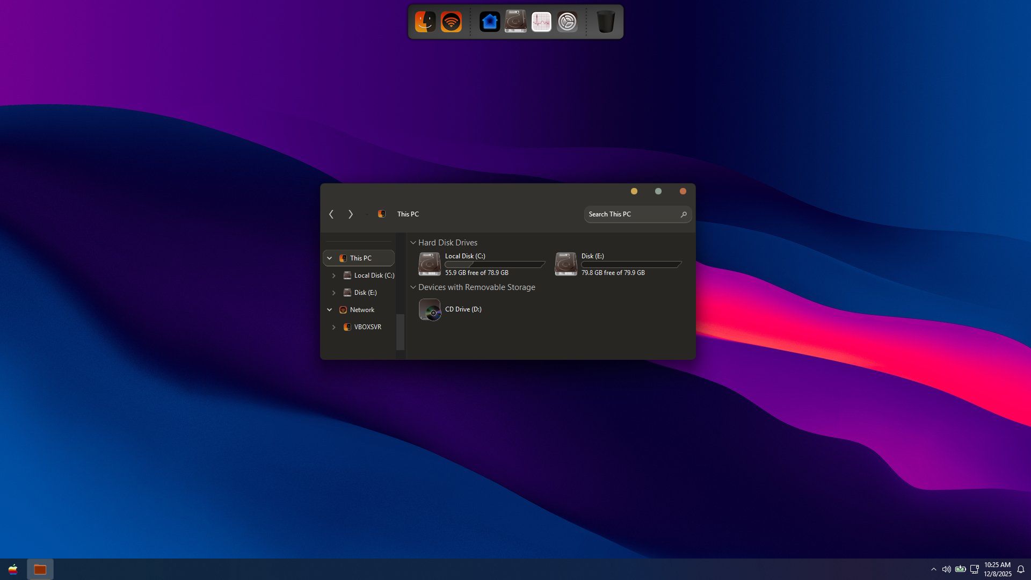This screenshot has width=1031, height=580.
Task: Go back using the back arrow
Action: point(331,214)
